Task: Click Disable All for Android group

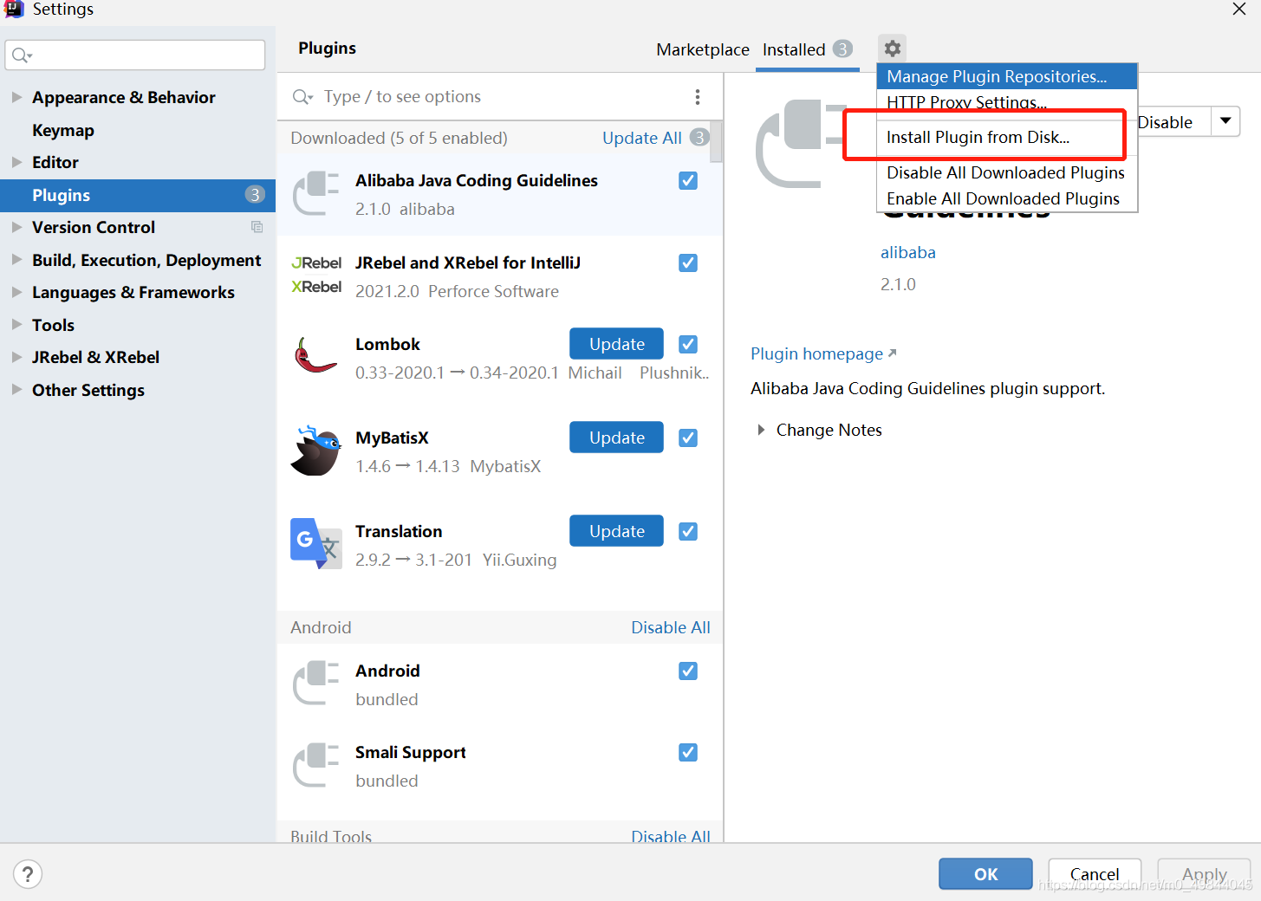Action: [671, 627]
